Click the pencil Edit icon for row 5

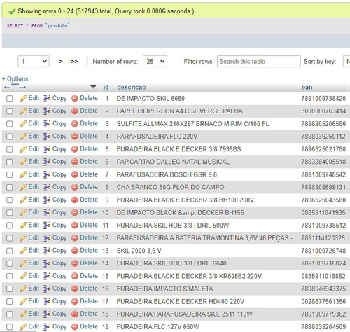[23, 149]
